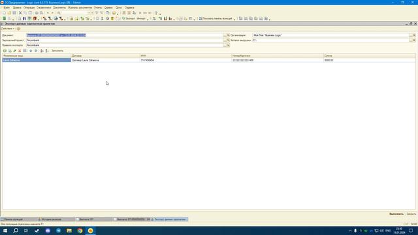The height and width of the screenshot is (235, 418).
Task: Expand the dropdown arrow after the Импорт toolbar button
Action: [x=148, y=19]
